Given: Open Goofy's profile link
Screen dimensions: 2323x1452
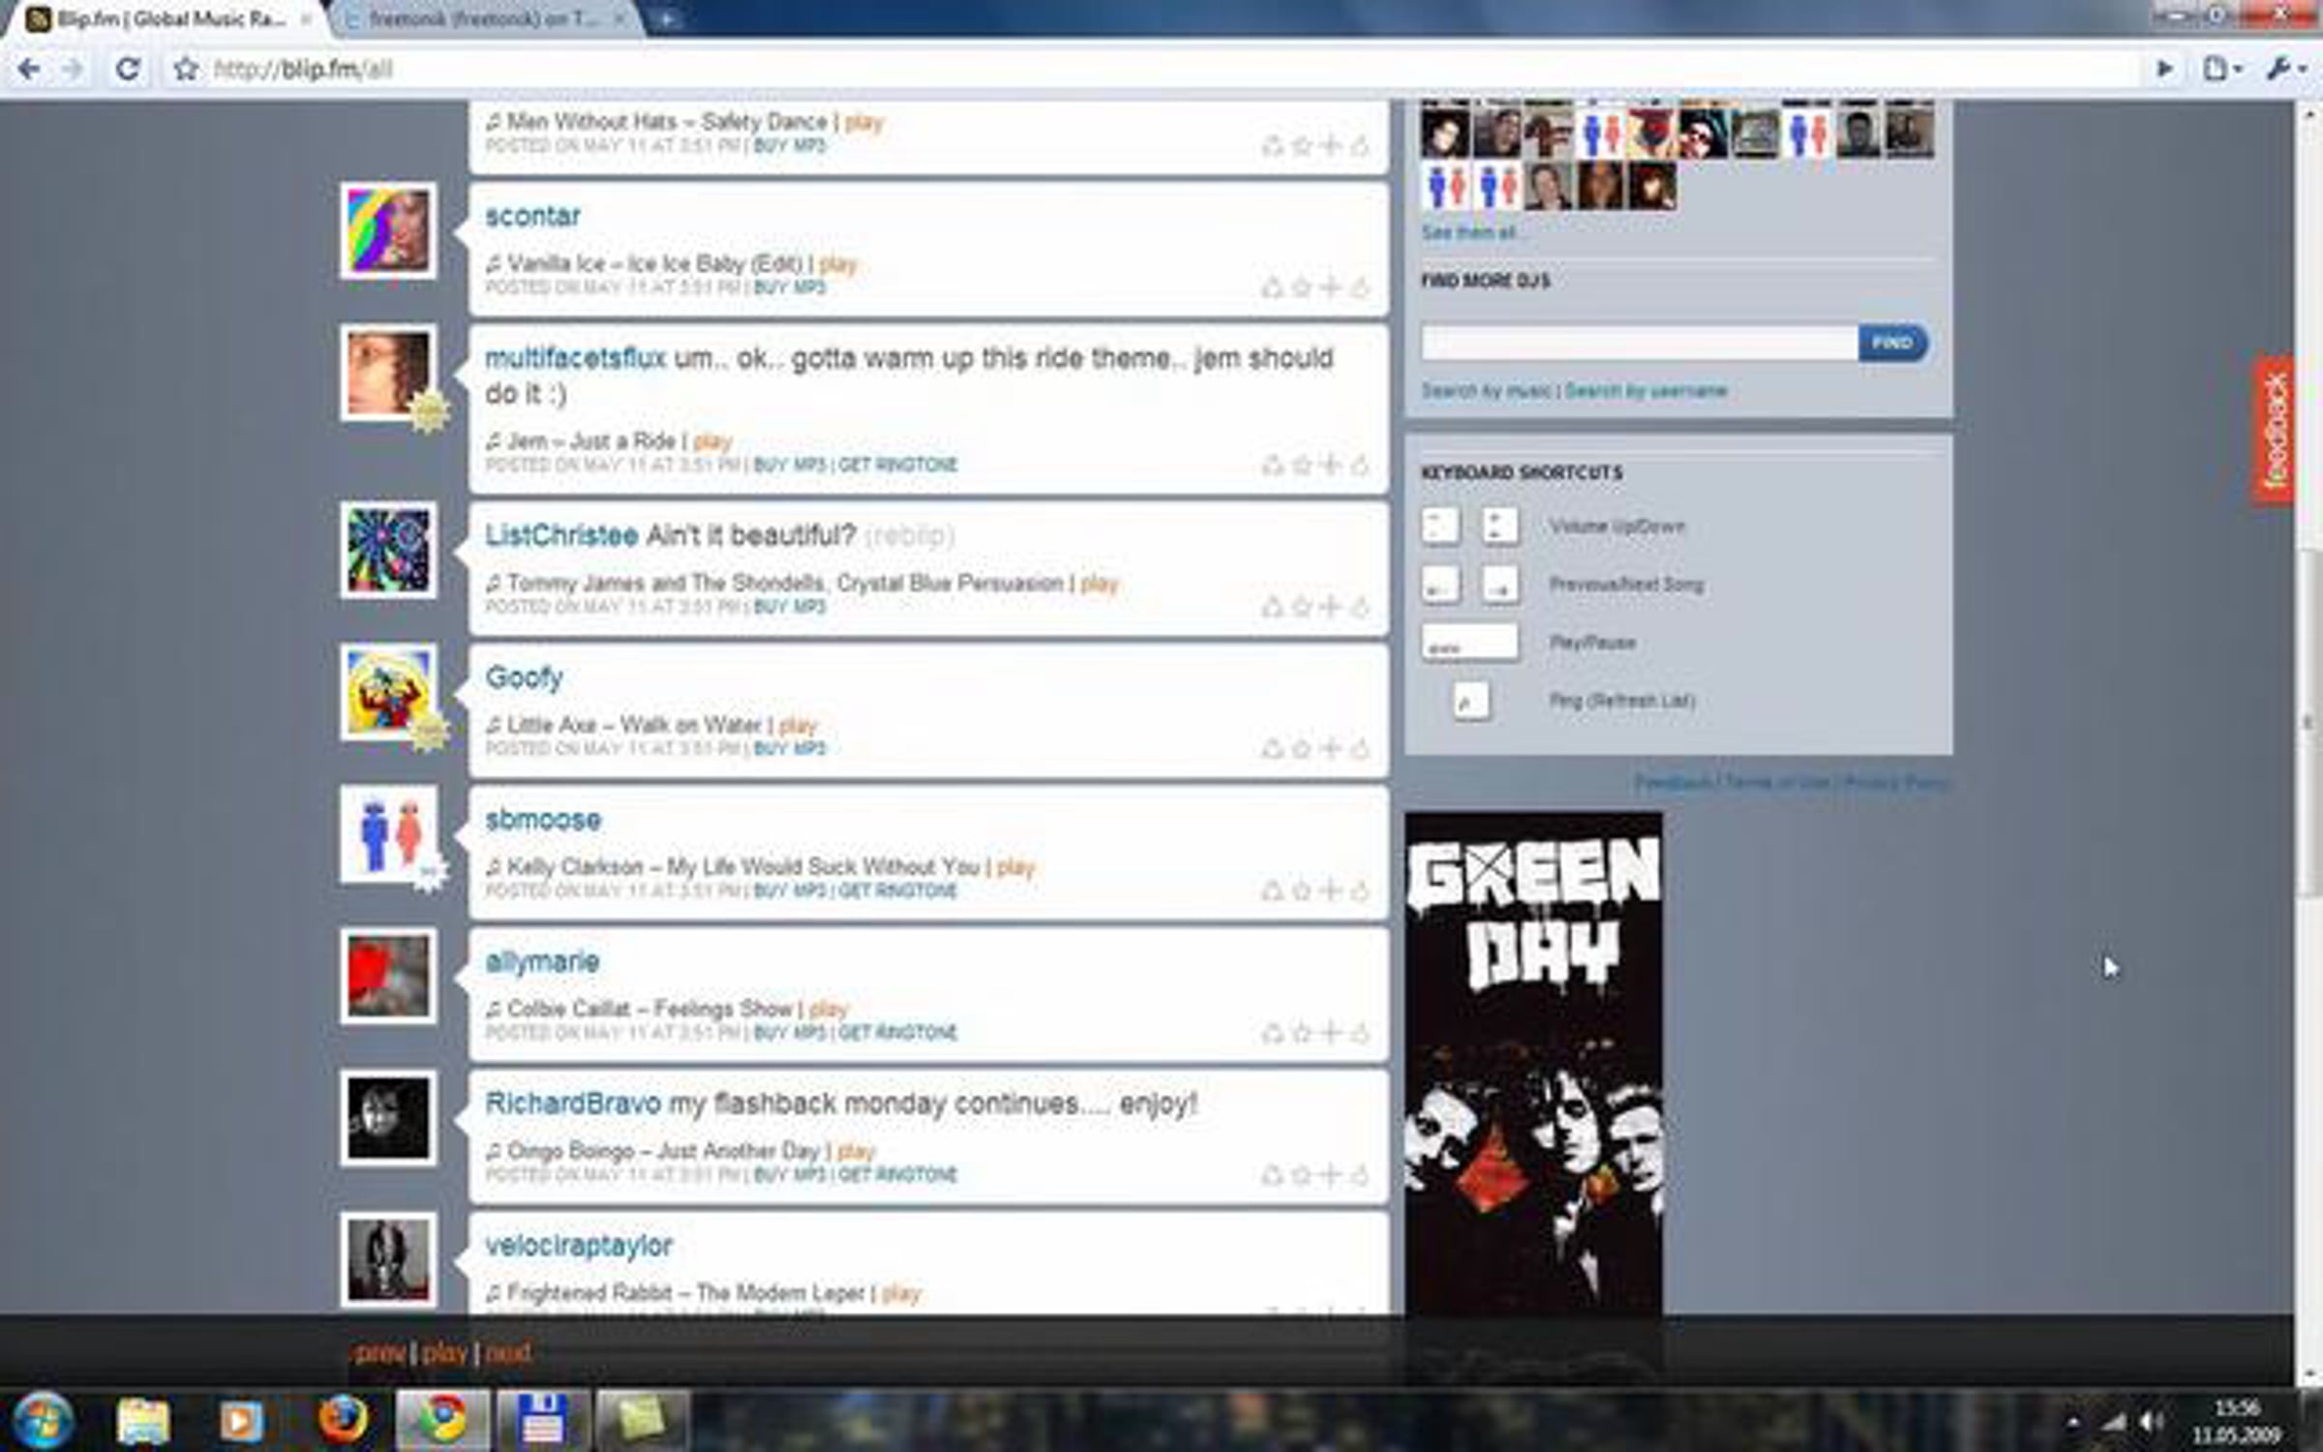Looking at the screenshot, I should [524, 678].
